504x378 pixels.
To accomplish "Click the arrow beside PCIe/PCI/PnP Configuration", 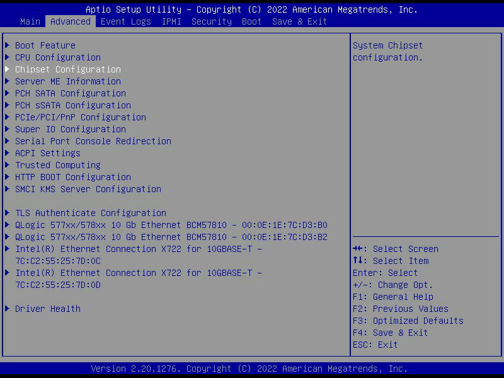I will pos(7,117).
